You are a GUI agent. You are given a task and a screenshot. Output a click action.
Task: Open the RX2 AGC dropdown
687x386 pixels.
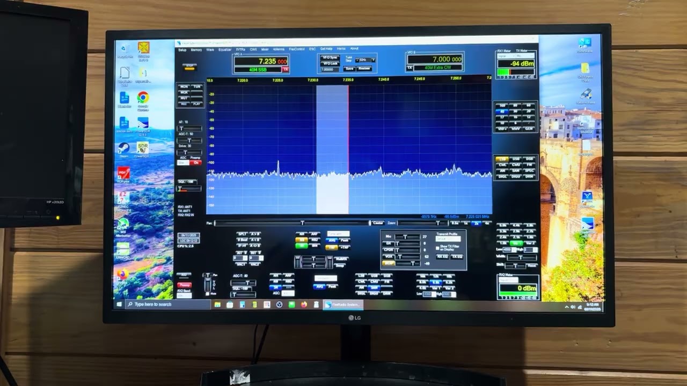(288, 293)
